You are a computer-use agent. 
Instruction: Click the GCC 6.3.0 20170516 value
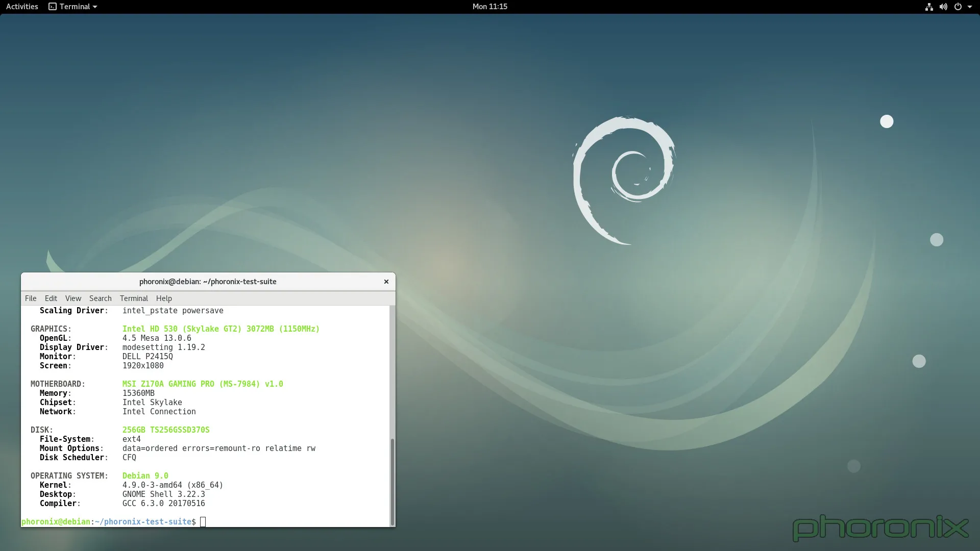tap(163, 504)
